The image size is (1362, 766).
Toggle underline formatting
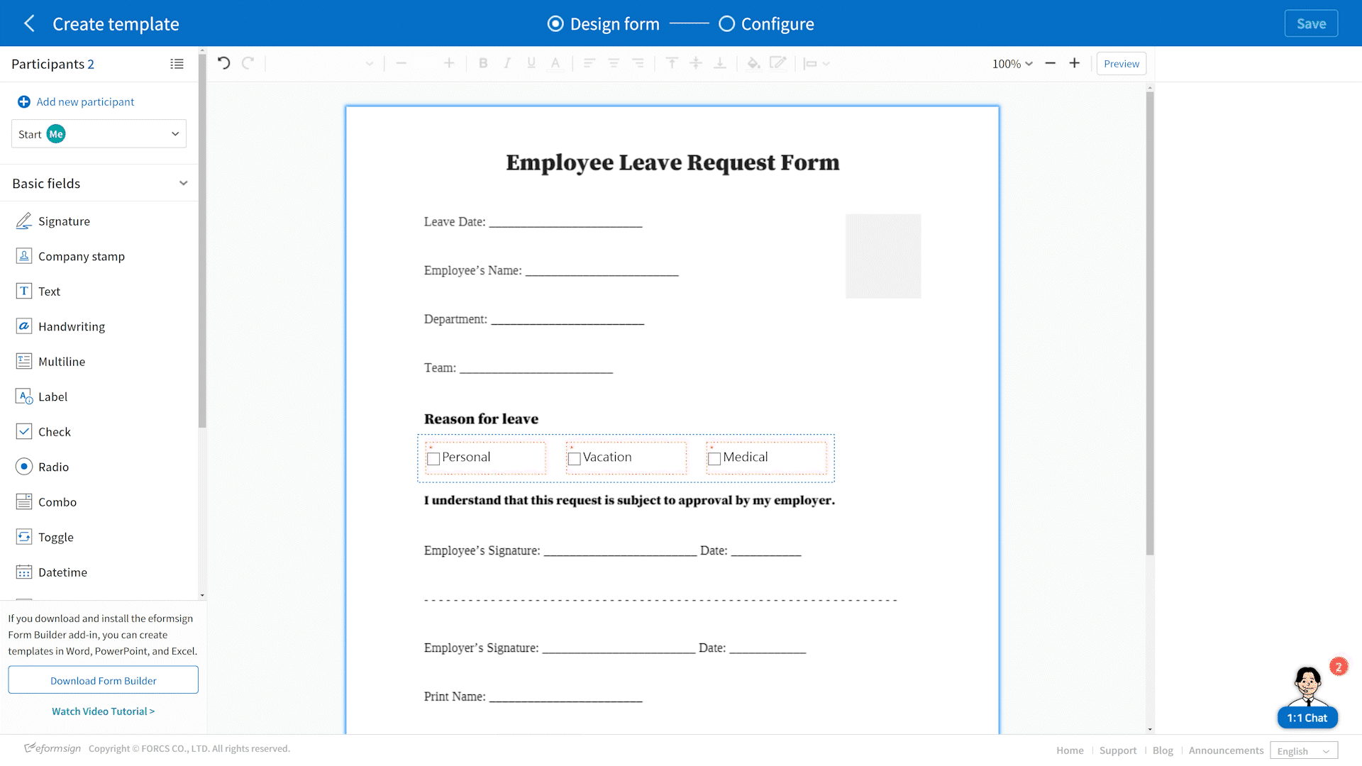[x=531, y=63]
